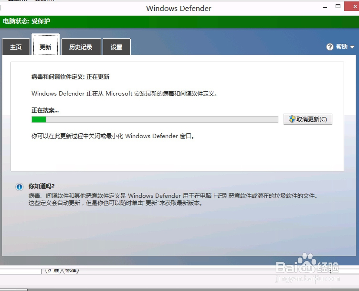Click the sentence about closing or minimizing window
Image resolution: width=359 pixels, height=291 pixels.
(113, 136)
